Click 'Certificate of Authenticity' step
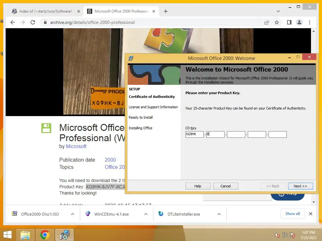The image size is (322, 241). (152, 97)
